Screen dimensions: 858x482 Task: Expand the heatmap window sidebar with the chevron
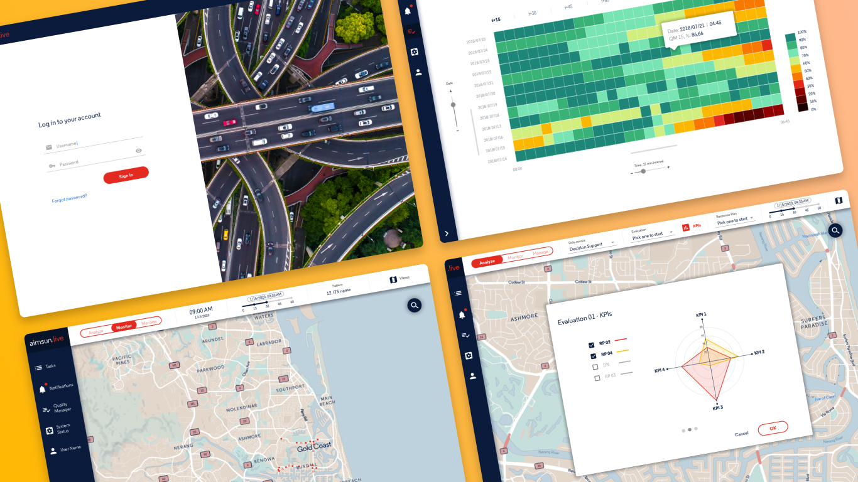click(447, 233)
